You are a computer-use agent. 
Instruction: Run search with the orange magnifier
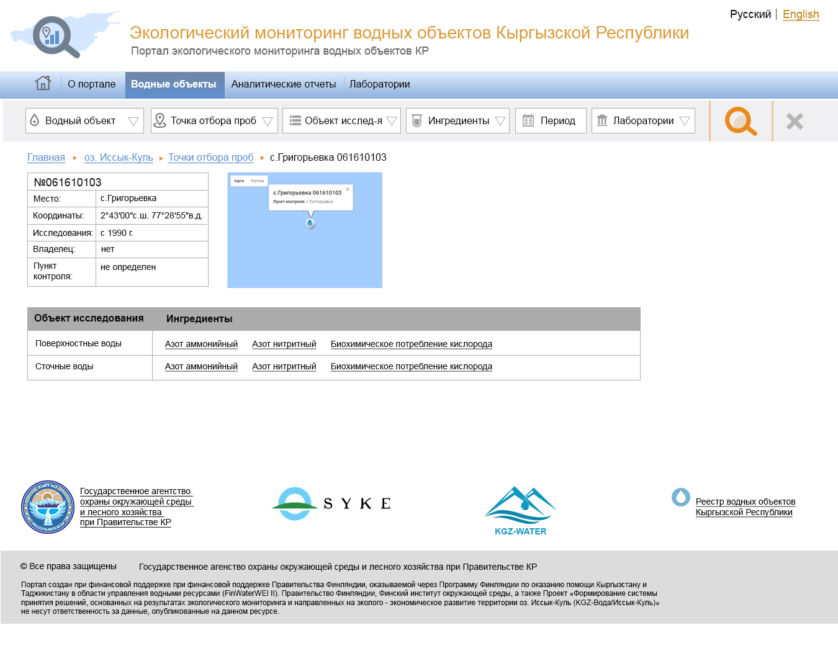(x=741, y=121)
